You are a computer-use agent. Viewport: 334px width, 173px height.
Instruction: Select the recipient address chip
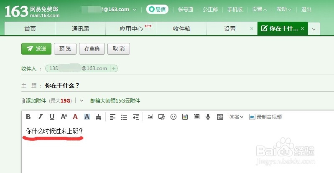click(x=78, y=68)
